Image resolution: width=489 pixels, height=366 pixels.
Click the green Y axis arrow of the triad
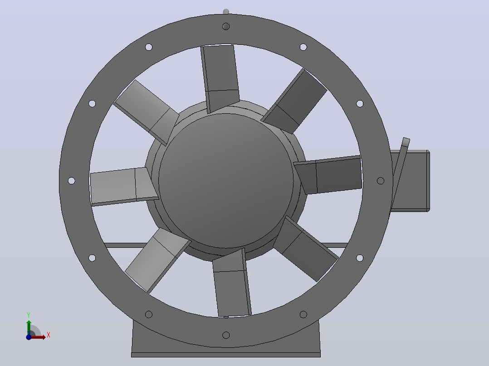[x=29, y=327]
